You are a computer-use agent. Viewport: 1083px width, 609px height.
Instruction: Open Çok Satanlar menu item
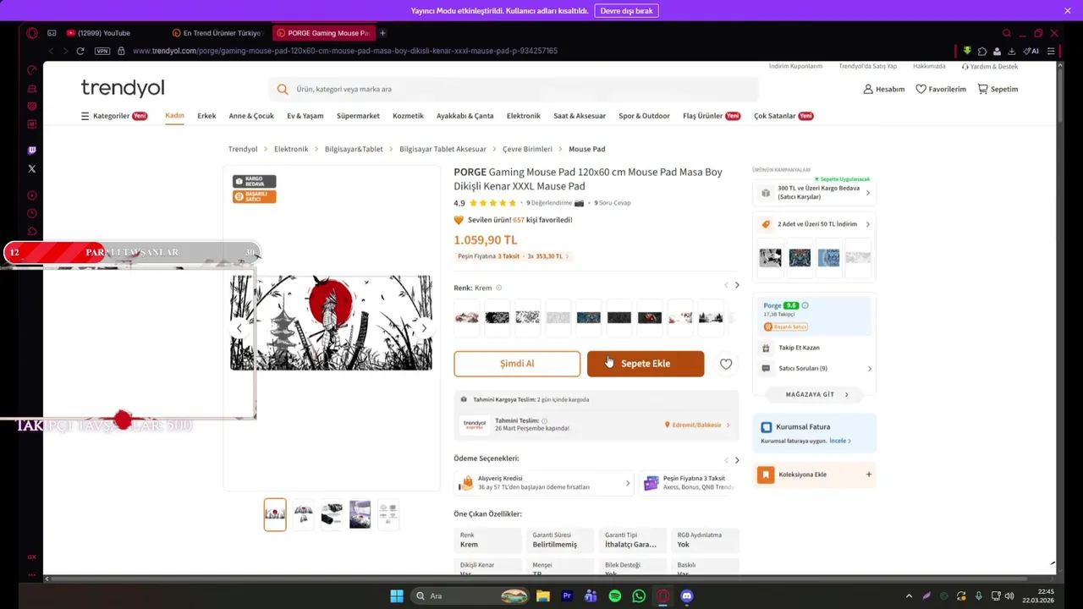coord(783,116)
